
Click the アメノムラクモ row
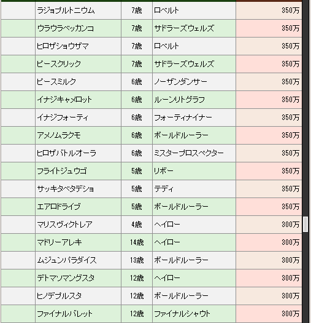click(x=151, y=135)
